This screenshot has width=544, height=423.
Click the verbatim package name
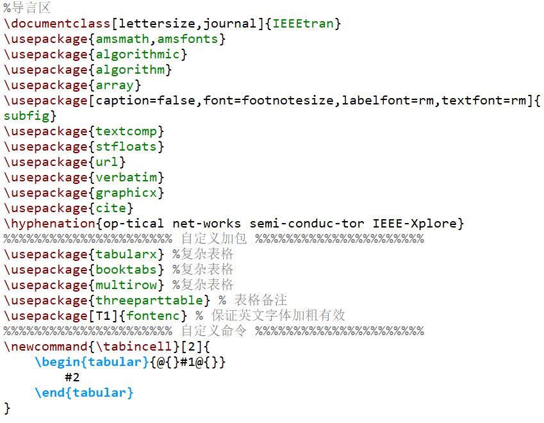click(126, 178)
